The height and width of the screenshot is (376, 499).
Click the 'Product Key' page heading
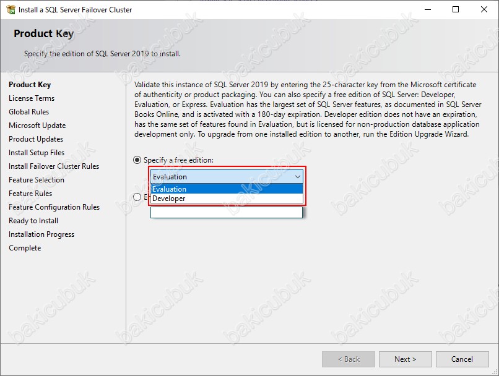click(43, 33)
